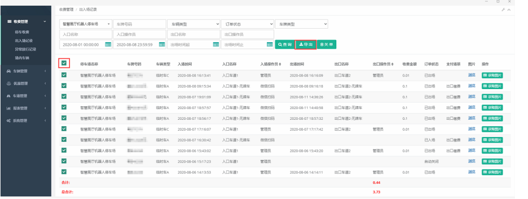Viewport: 528px width, 199px height.
Task: Uncheck the row entered 2020-08-06 15:17:23
Action: (x=64, y=161)
